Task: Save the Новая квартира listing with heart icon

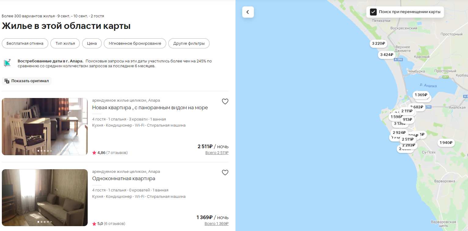Action: pyautogui.click(x=225, y=102)
